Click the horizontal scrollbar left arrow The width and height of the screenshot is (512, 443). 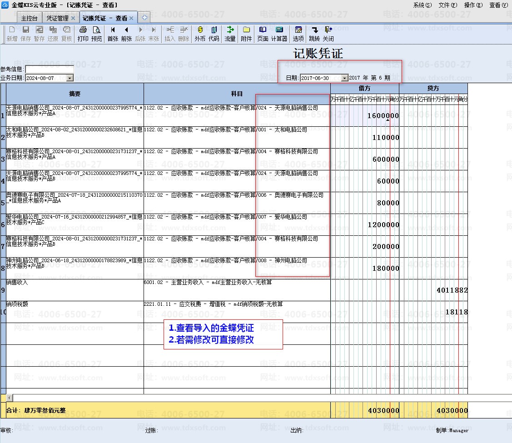tap(10, 398)
